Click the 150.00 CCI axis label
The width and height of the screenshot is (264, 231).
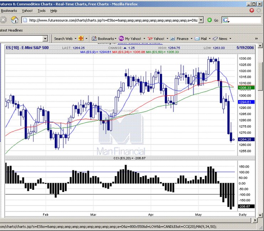[x=244, y=166]
